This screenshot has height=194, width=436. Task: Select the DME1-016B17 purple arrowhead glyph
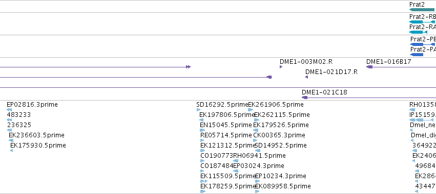pos(369,67)
